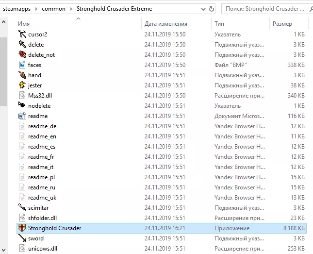Expand chevron after common breadcrumb

71,9
